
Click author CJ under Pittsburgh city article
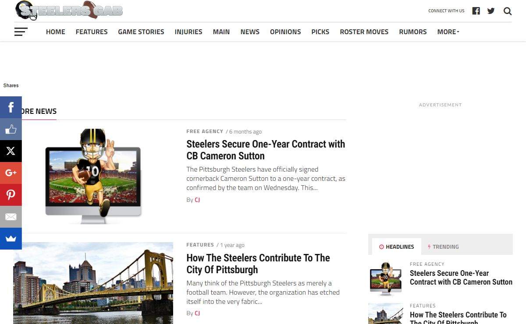[197, 313]
